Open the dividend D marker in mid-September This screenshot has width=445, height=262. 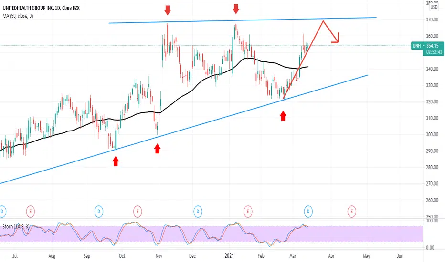pos(99,212)
